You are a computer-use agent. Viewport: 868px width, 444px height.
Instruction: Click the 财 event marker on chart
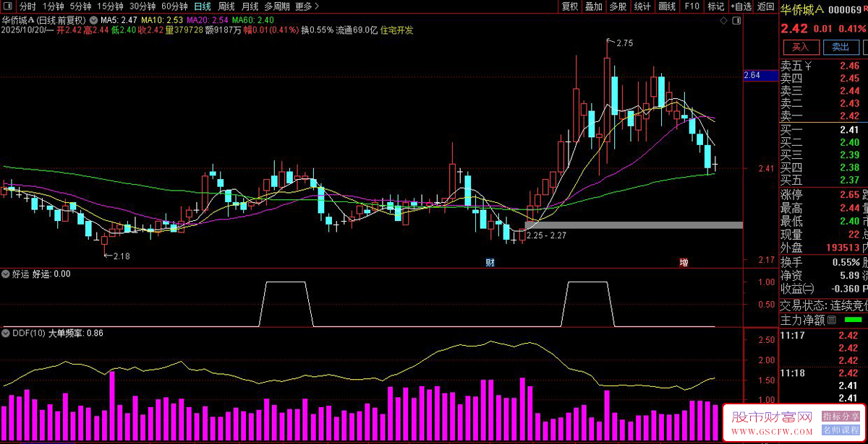click(490, 263)
